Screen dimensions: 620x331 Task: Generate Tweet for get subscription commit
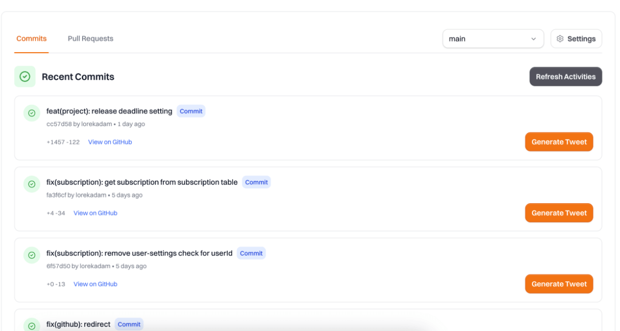[559, 213]
